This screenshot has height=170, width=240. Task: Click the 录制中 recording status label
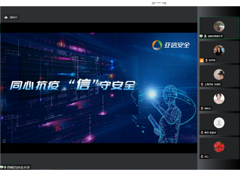[13, 17]
